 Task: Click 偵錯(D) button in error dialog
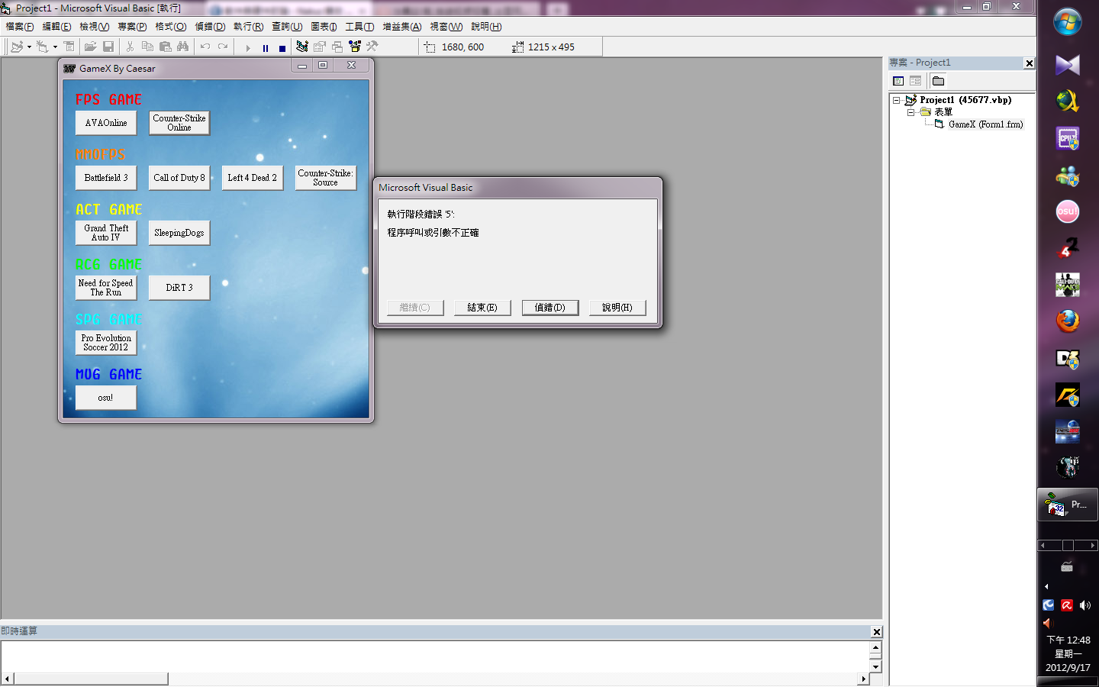[549, 308]
